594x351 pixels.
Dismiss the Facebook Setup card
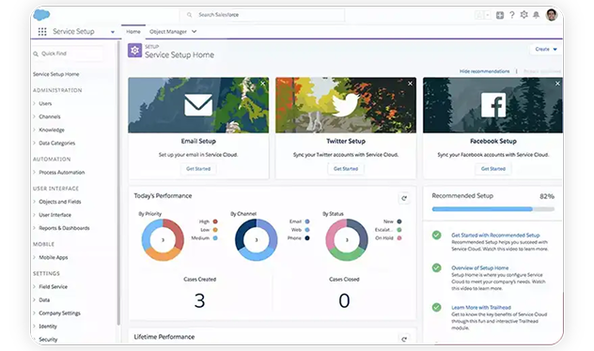557,84
